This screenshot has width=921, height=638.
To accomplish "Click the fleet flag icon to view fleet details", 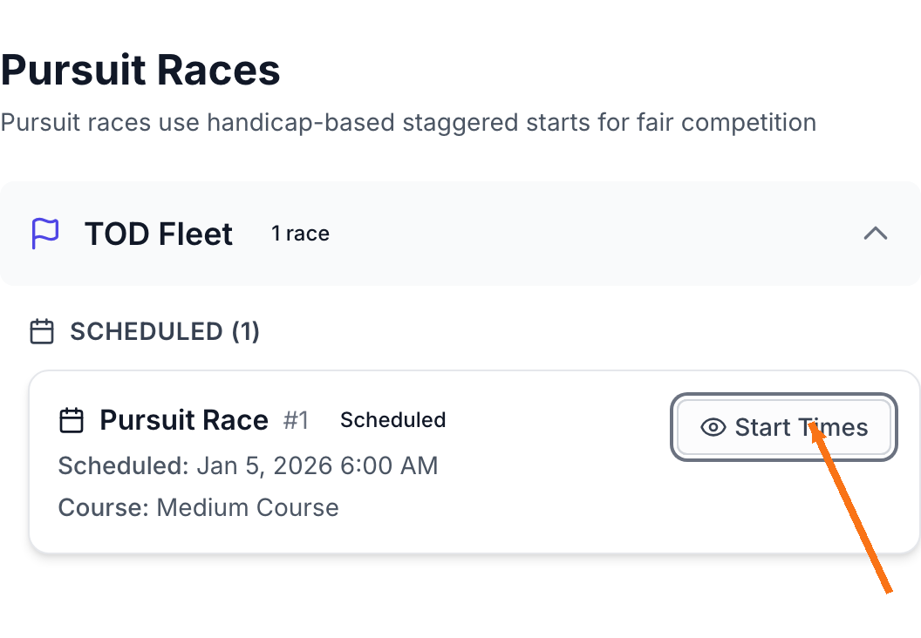I will tap(46, 233).
